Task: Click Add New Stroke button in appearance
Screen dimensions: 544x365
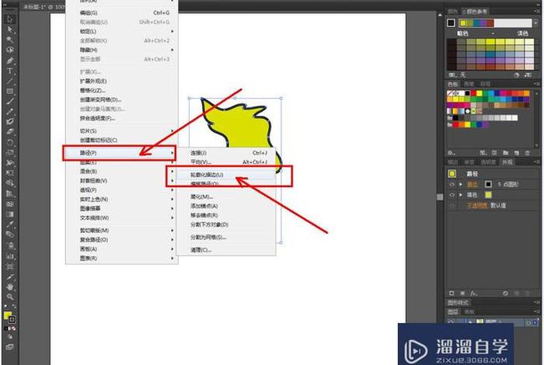Action: (x=452, y=294)
